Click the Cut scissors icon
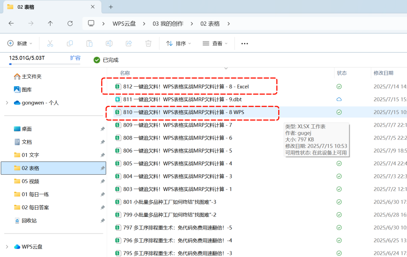Viewport: 407px width, 257px height. pos(50,44)
